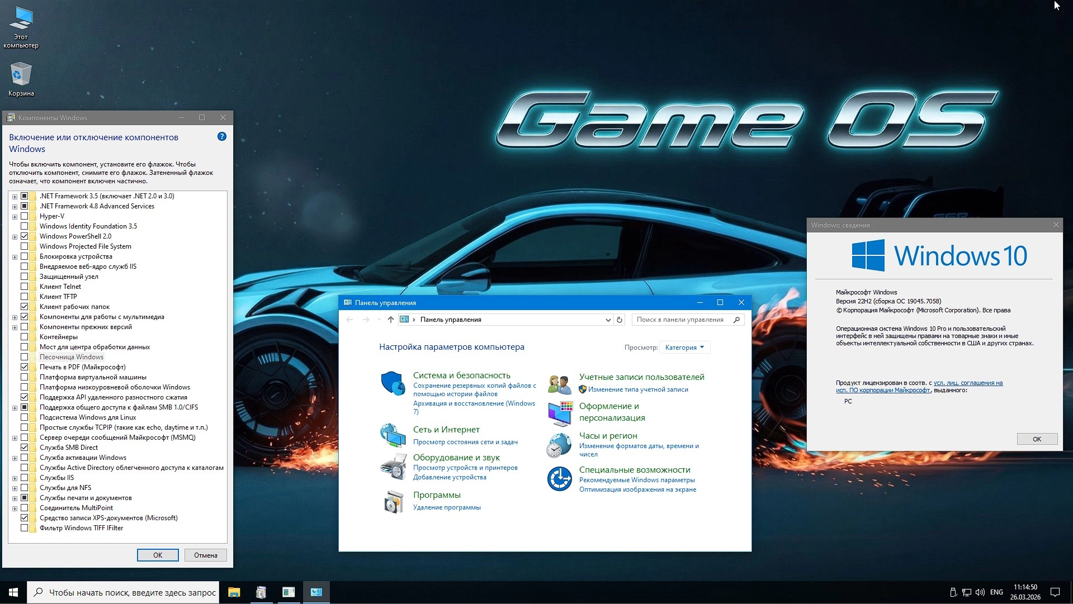The width and height of the screenshot is (1073, 604).
Task: Switch to Компоненты Windows taskbar button
Action: 261,592
